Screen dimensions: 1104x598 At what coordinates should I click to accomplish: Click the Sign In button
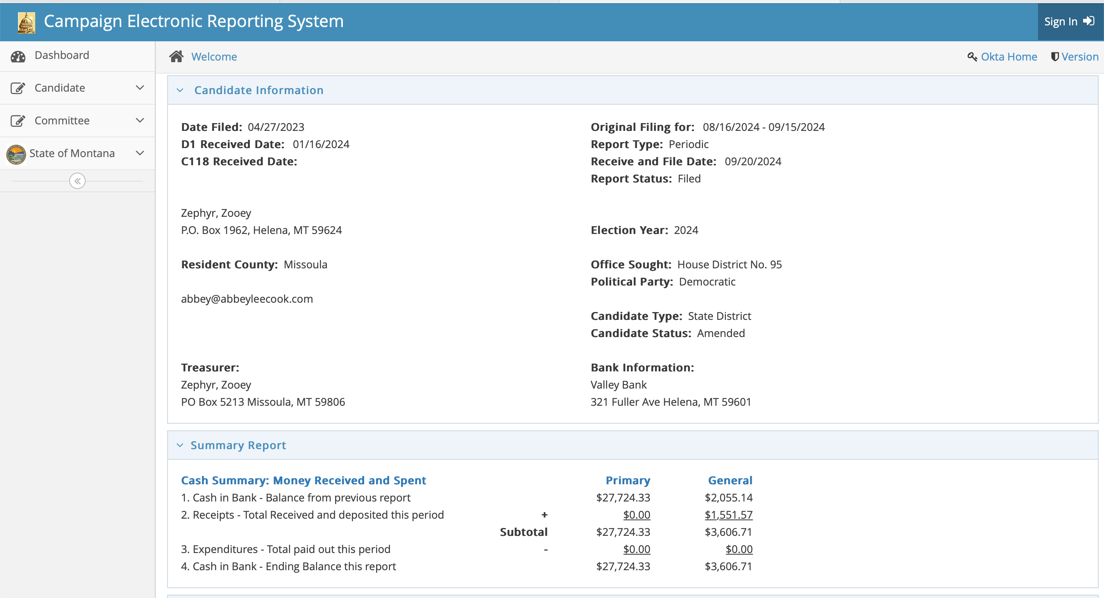click(1069, 21)
